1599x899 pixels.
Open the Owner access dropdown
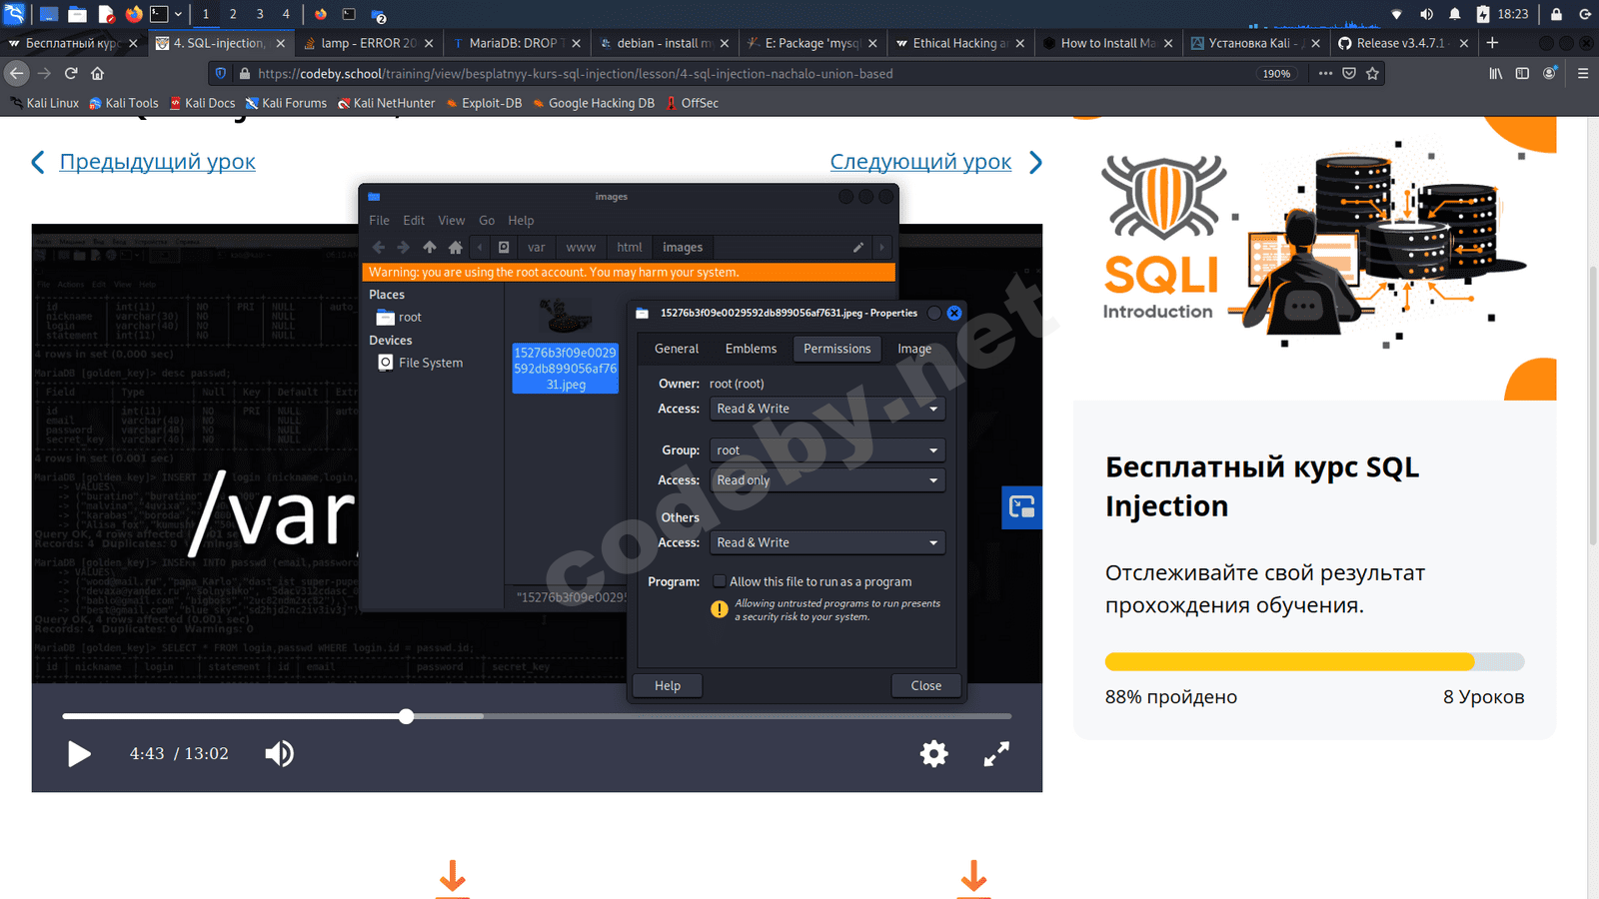tap(826, 409)
